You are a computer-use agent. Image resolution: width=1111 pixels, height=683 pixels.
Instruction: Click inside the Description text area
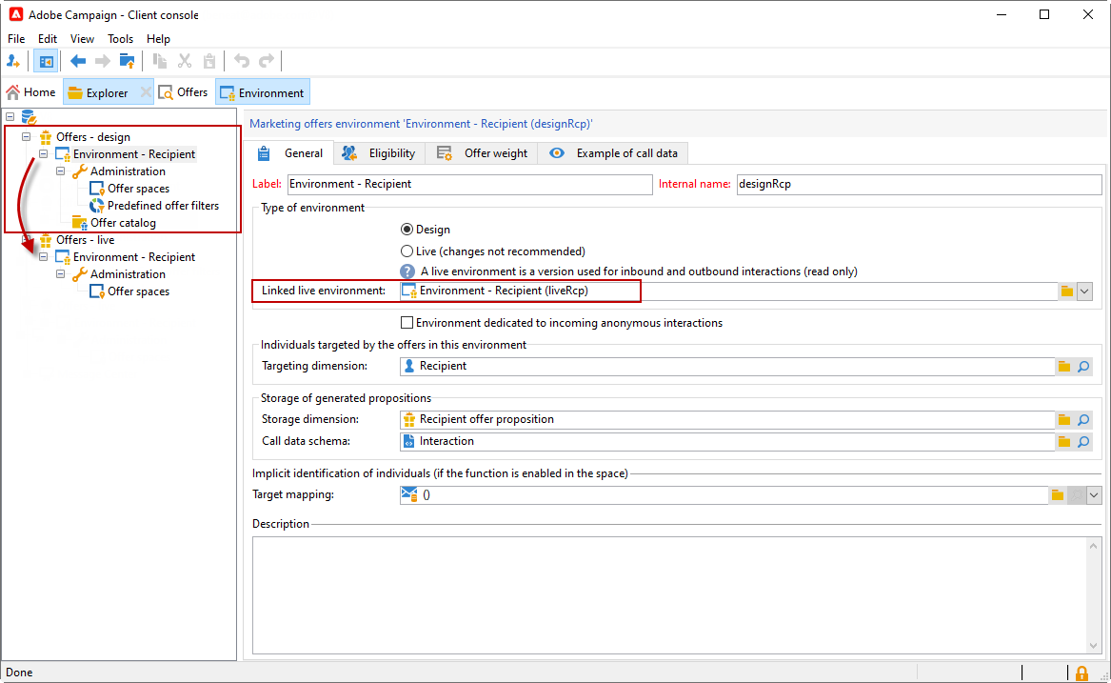pos(668,595)
